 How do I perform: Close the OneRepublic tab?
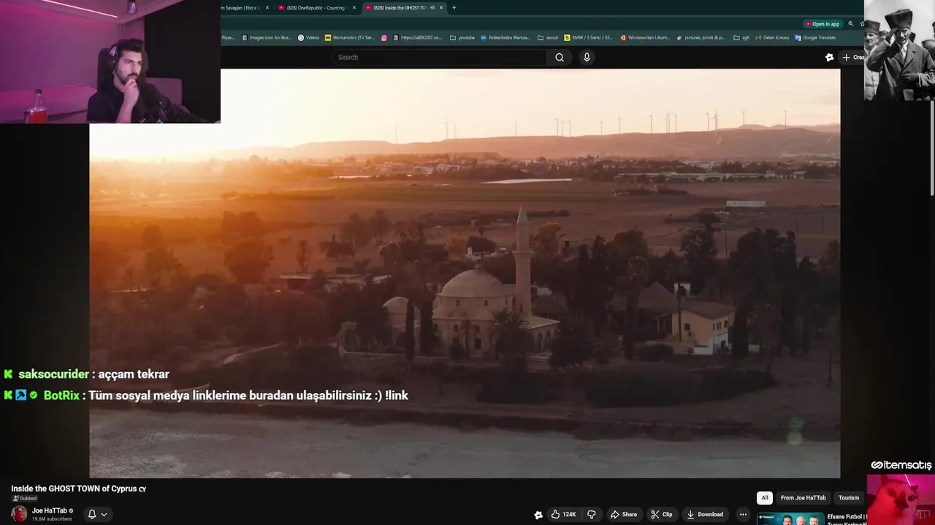pos(354,8)
